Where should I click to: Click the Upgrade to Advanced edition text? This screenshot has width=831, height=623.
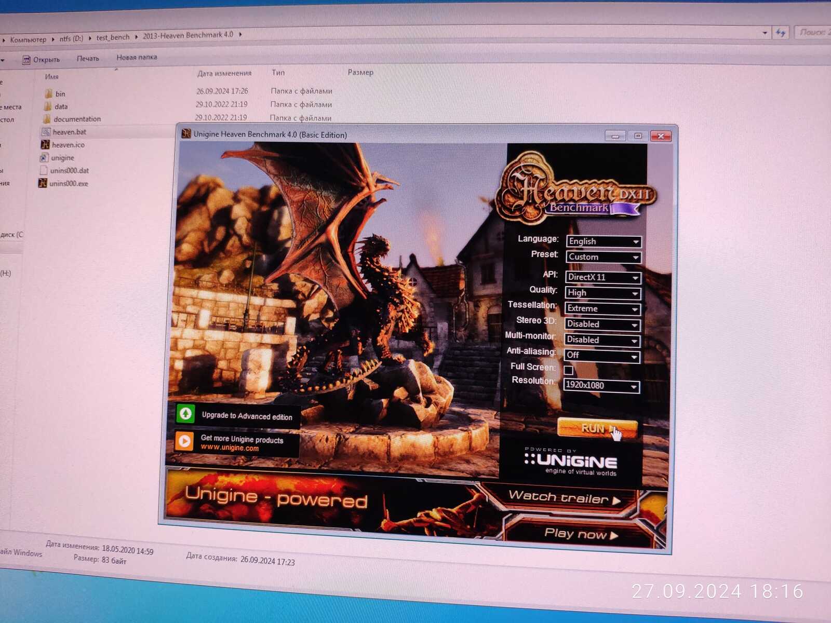point(247,416)
